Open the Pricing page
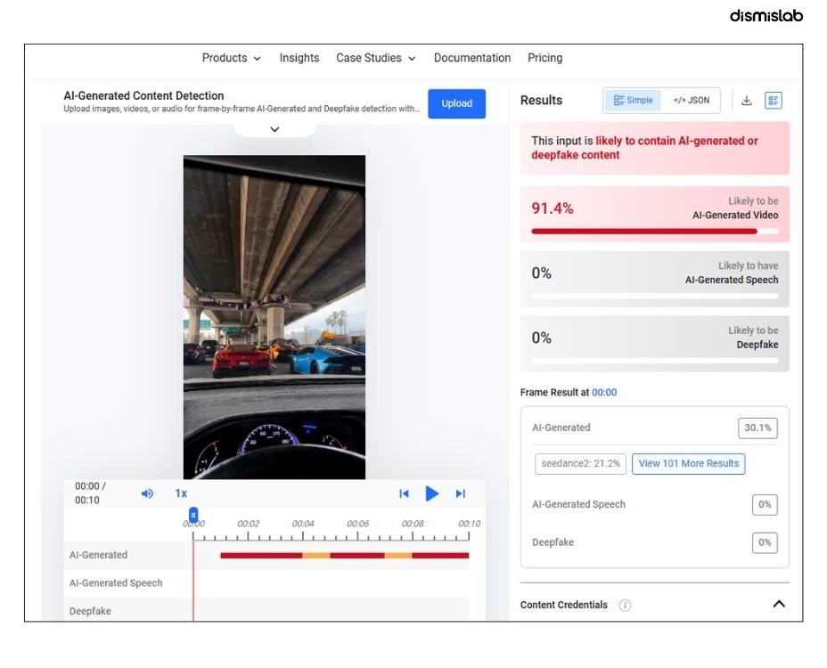The image size is (827, 668). coord(545,58)
